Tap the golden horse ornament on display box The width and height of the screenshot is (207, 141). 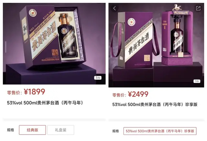(x=177, y=7)
